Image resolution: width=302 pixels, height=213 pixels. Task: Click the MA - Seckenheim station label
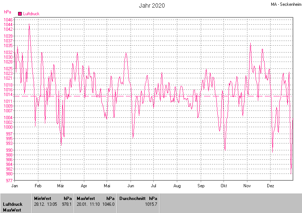tap(285, 5)
